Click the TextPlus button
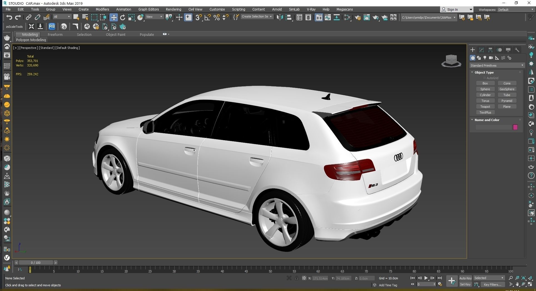This screenshot has height=291, width=536. click(485, 112)
